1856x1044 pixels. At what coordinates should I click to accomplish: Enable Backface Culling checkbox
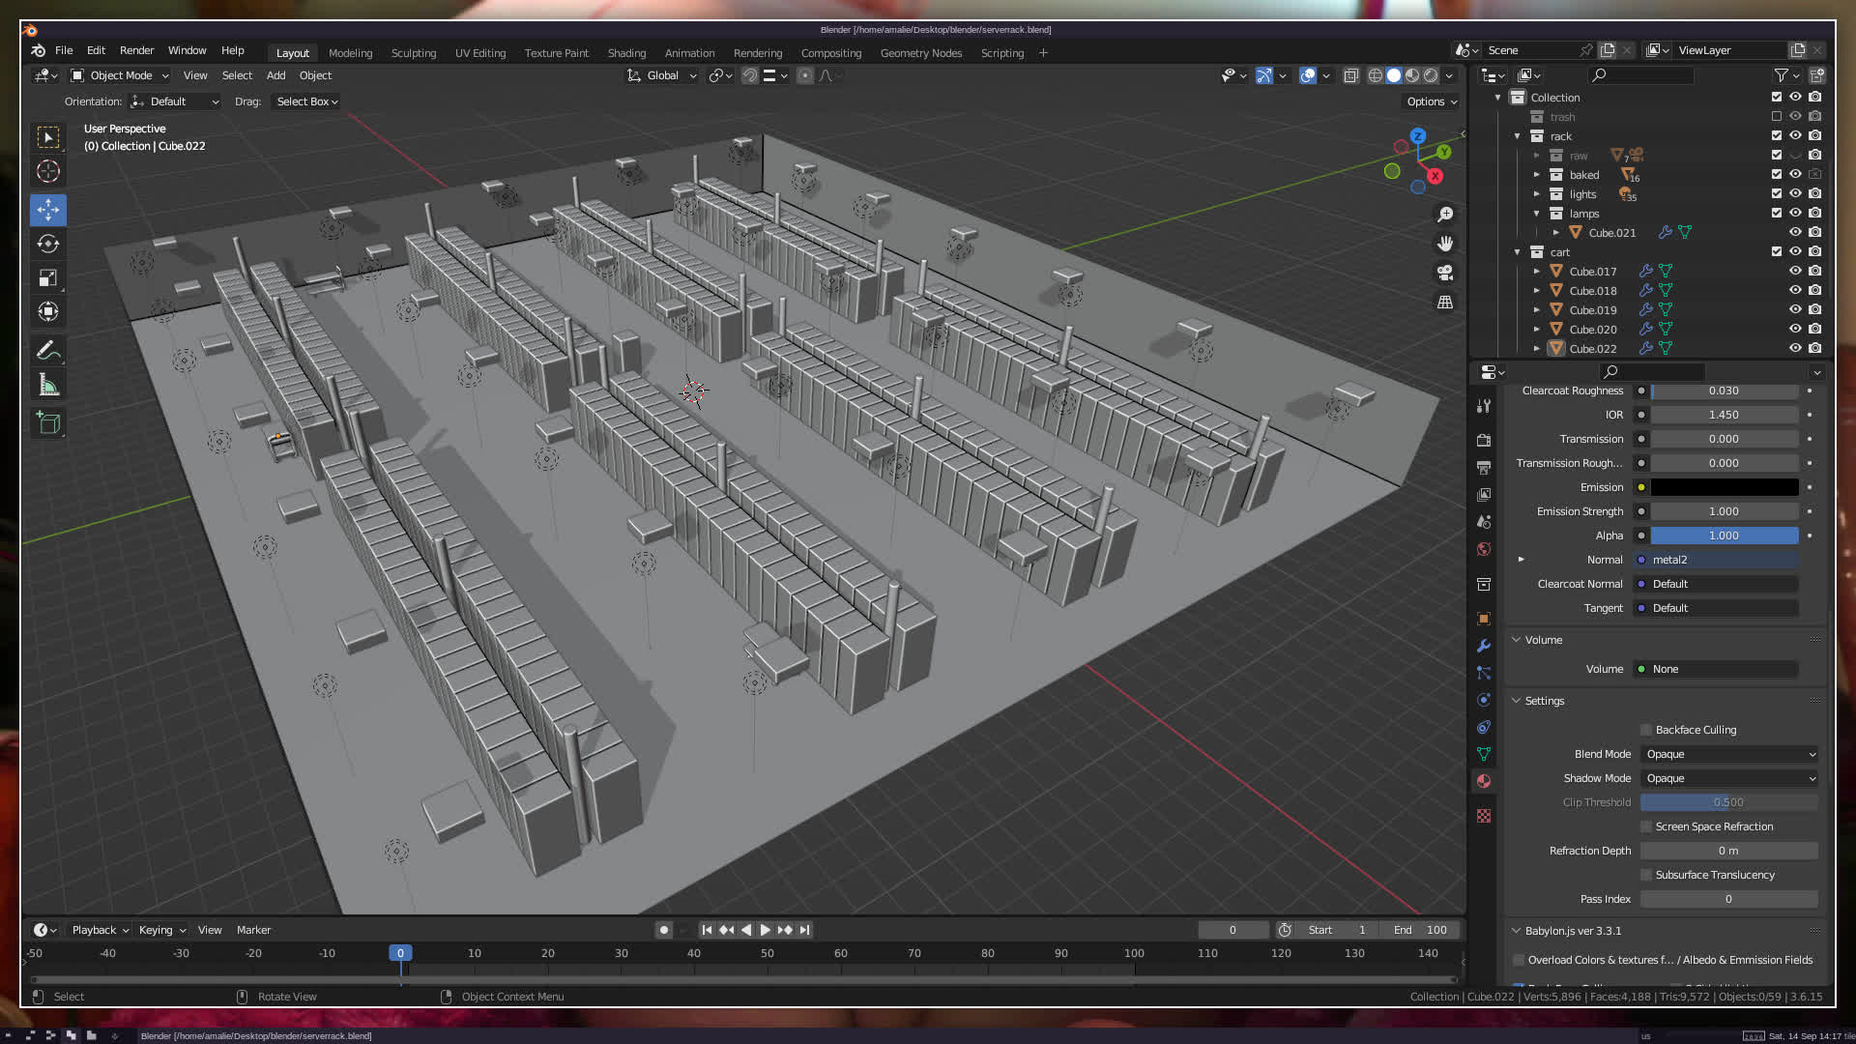click(x=1646, y=730)
